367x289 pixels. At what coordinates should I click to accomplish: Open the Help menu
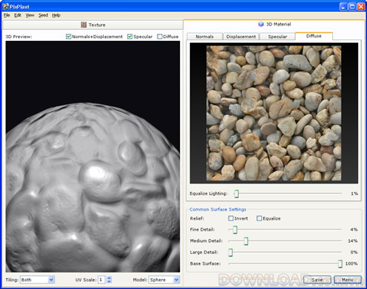pyautogui.click(x=56, y=15)
